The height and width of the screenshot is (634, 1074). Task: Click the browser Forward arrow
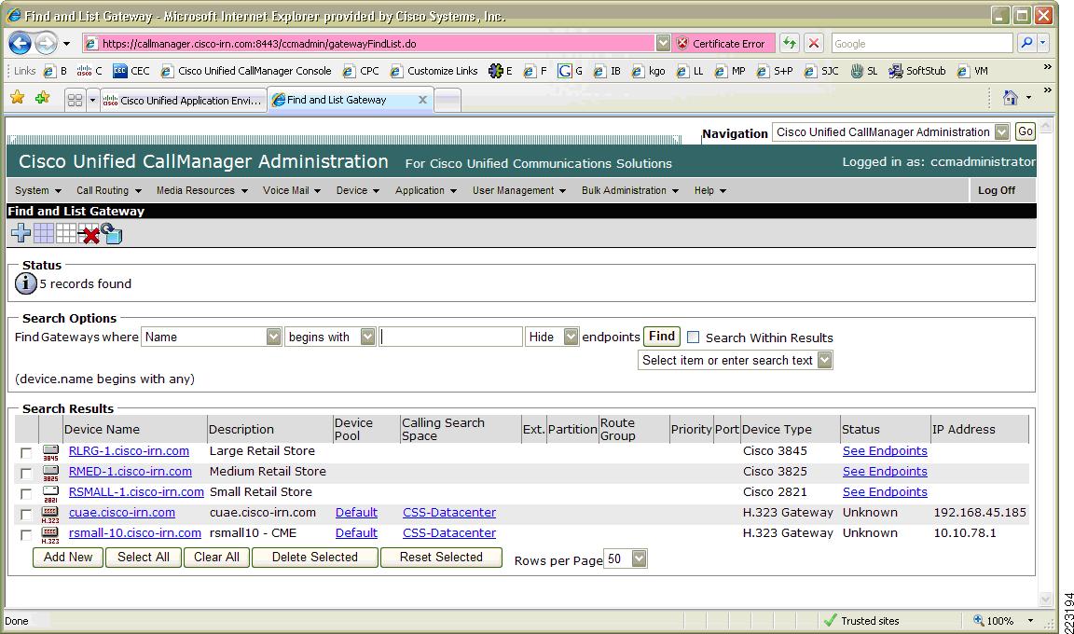click(x=46, y=44)
